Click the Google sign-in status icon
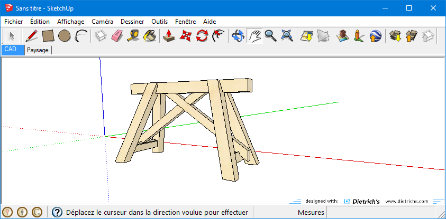This screenshot has height=219, width=446. pos(37,212)
